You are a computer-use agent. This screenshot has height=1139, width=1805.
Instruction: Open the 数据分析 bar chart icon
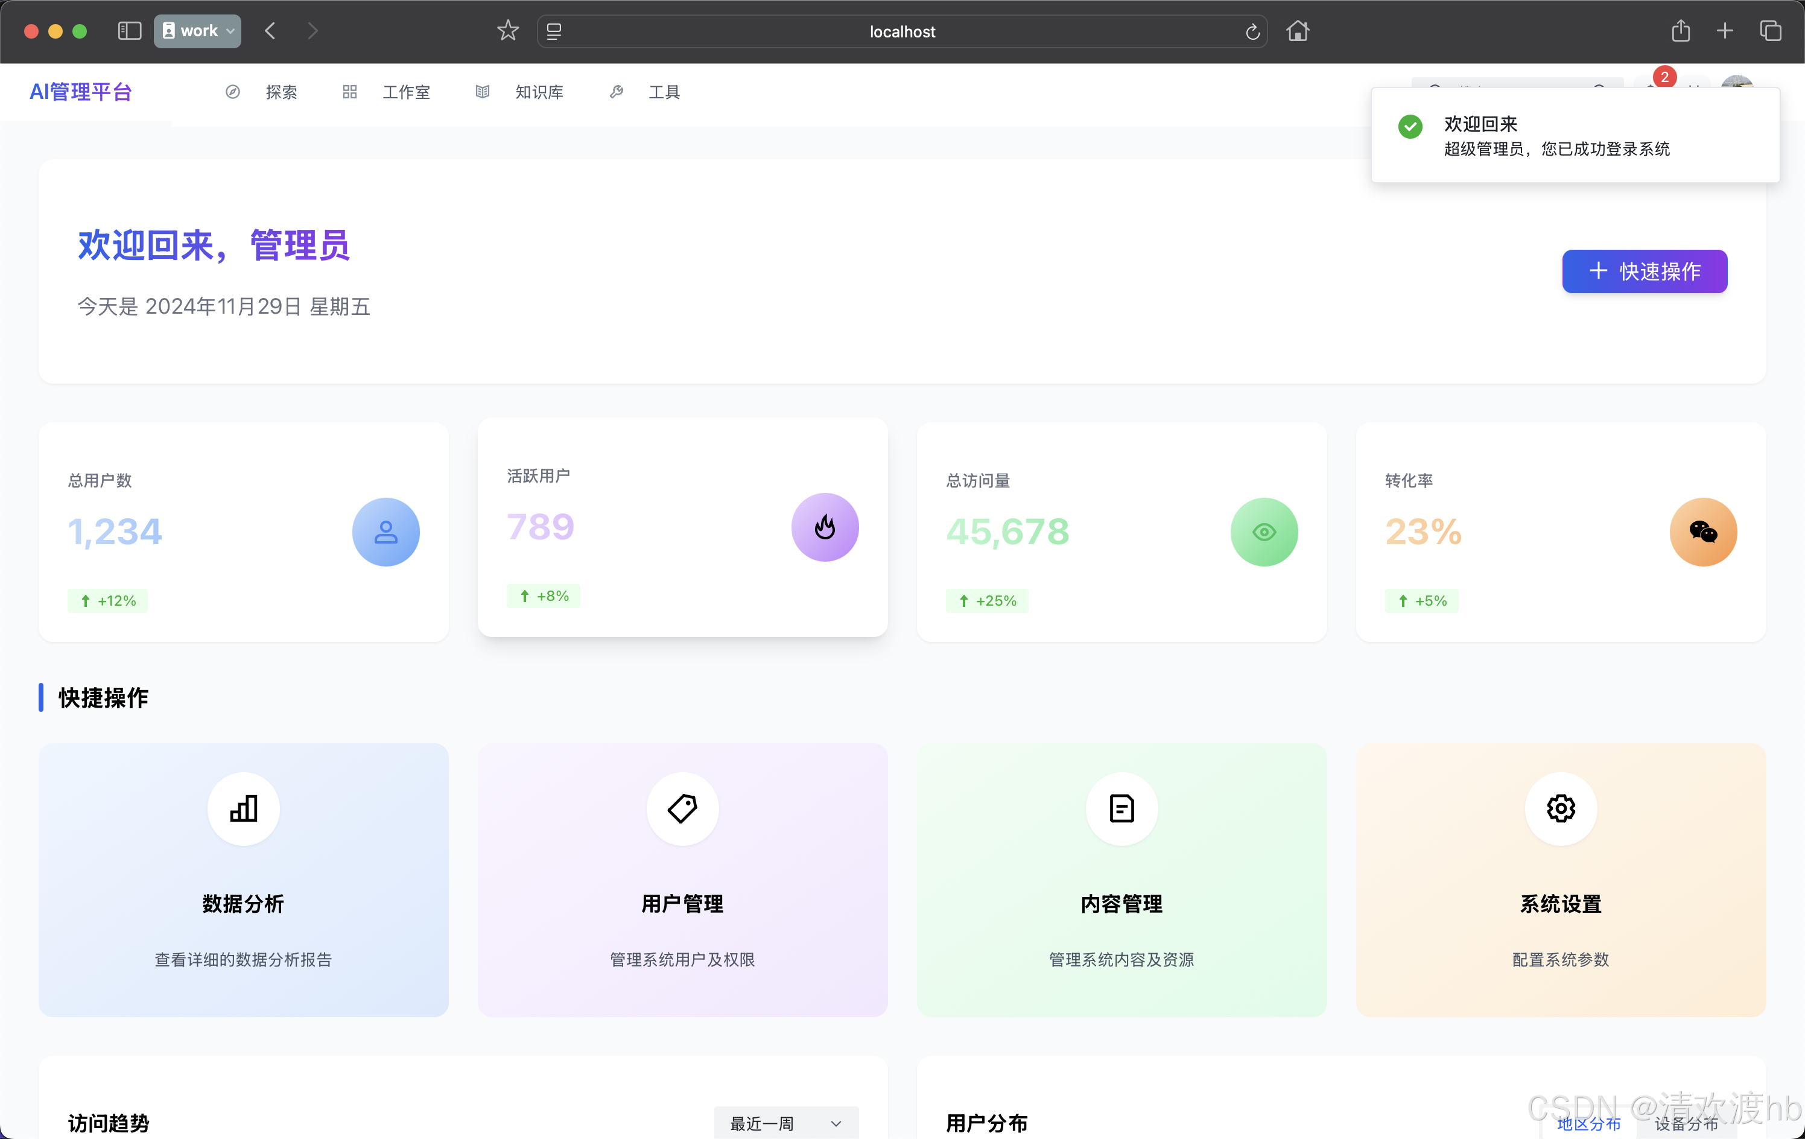click(244, 808)
